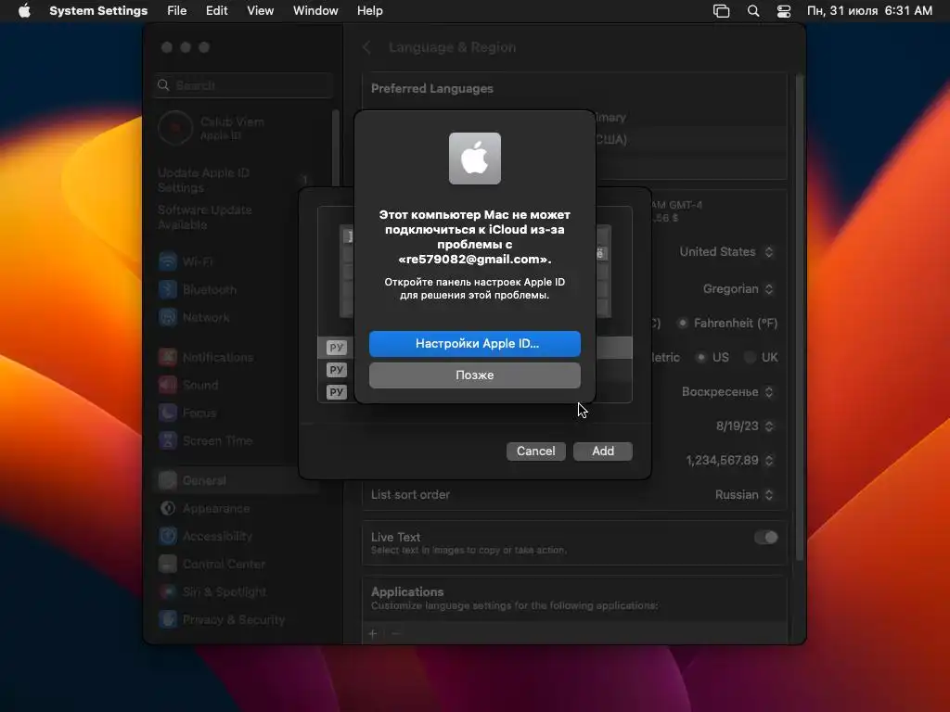
Task: Open the United States region dropdown
Action: (725, 252)
